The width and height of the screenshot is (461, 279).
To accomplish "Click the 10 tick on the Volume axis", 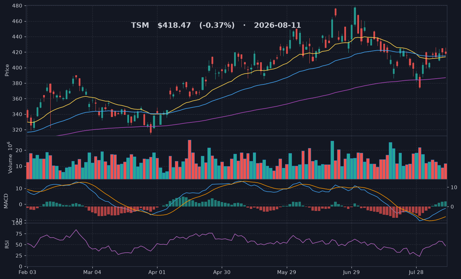I will 20,166.
